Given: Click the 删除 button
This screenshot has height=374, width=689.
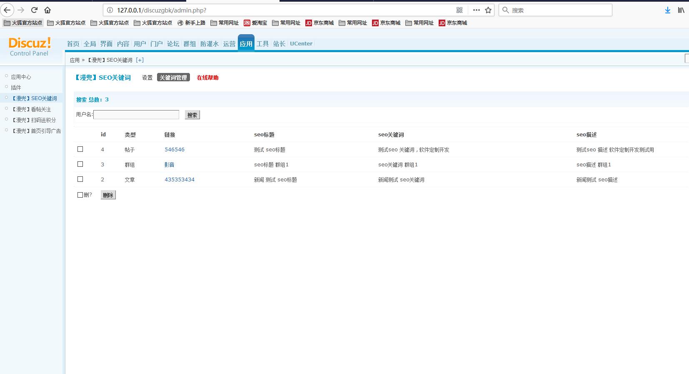Looking at the screenshot, I should coord(108,195).
